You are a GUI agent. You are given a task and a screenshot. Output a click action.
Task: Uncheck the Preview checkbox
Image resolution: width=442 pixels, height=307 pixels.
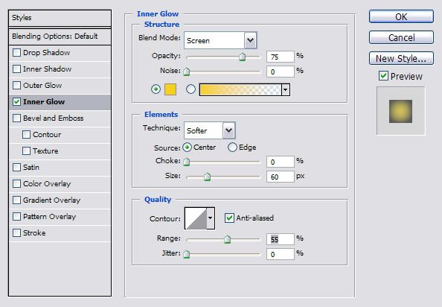[383, 76]
